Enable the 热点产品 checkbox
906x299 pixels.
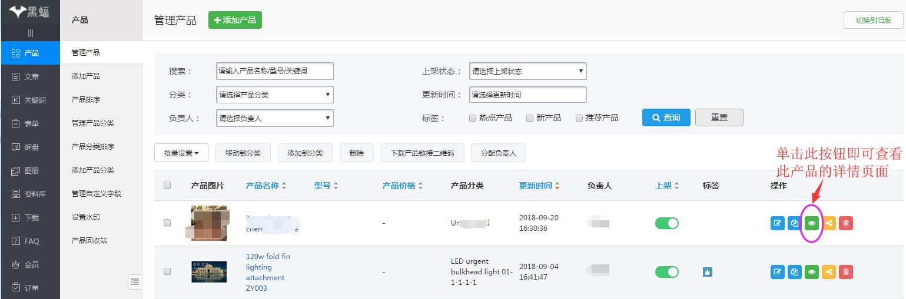pos(473,118)
